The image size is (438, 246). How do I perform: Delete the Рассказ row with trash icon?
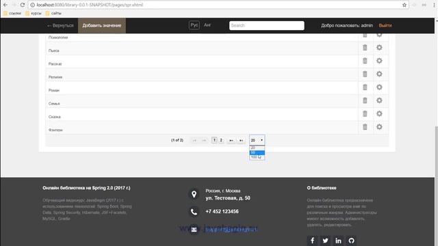[x=365, y=61]
